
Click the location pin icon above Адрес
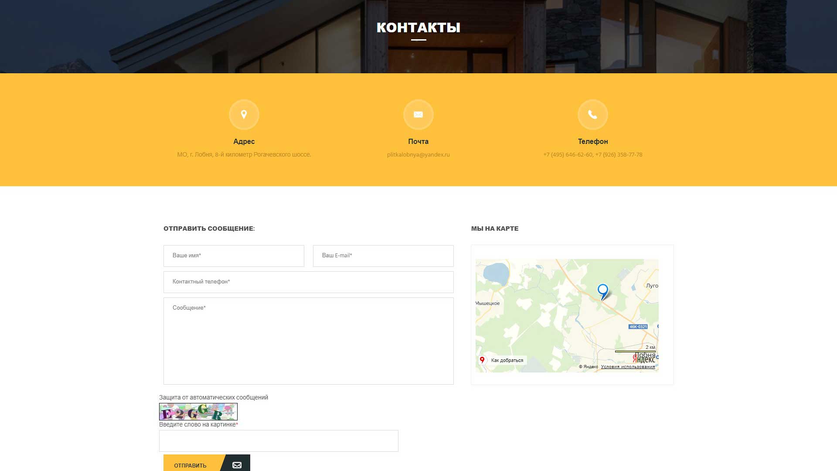(x=244, y=114)
